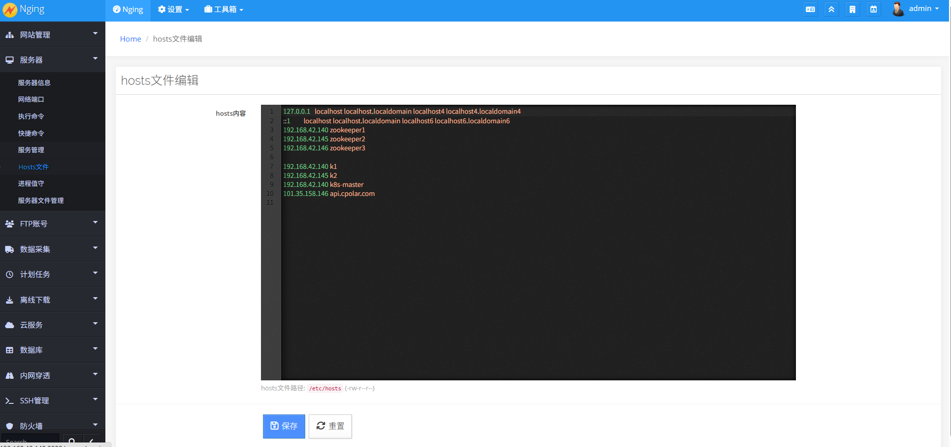Viewport: 951px width, 447px height.
Task: Select 进程值守 from the server submenu
Action: [x=31, y=183]
